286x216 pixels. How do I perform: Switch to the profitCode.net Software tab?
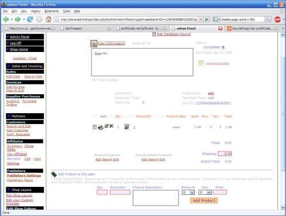pos(141,29)
